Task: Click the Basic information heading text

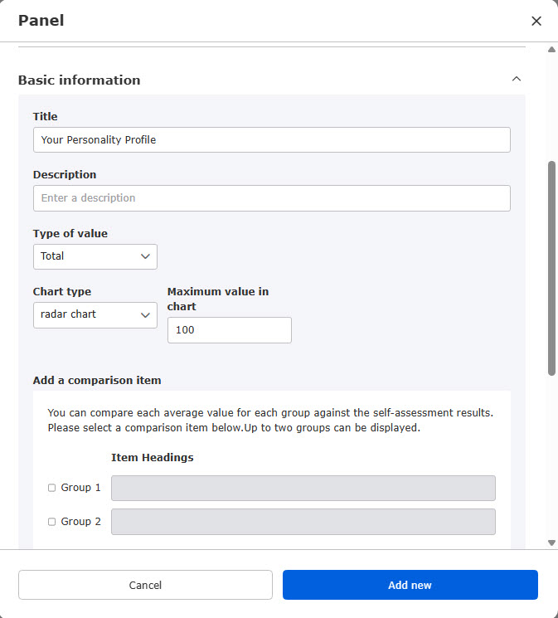Action: pos(79,80)
